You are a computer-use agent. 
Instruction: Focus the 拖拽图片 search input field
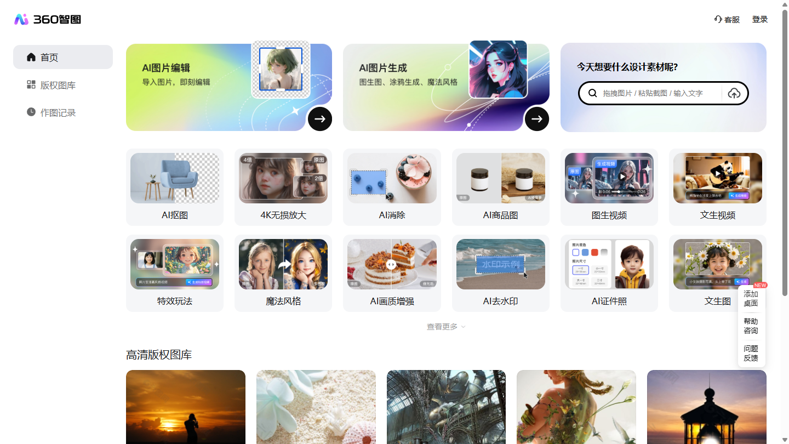click(660, 93)
